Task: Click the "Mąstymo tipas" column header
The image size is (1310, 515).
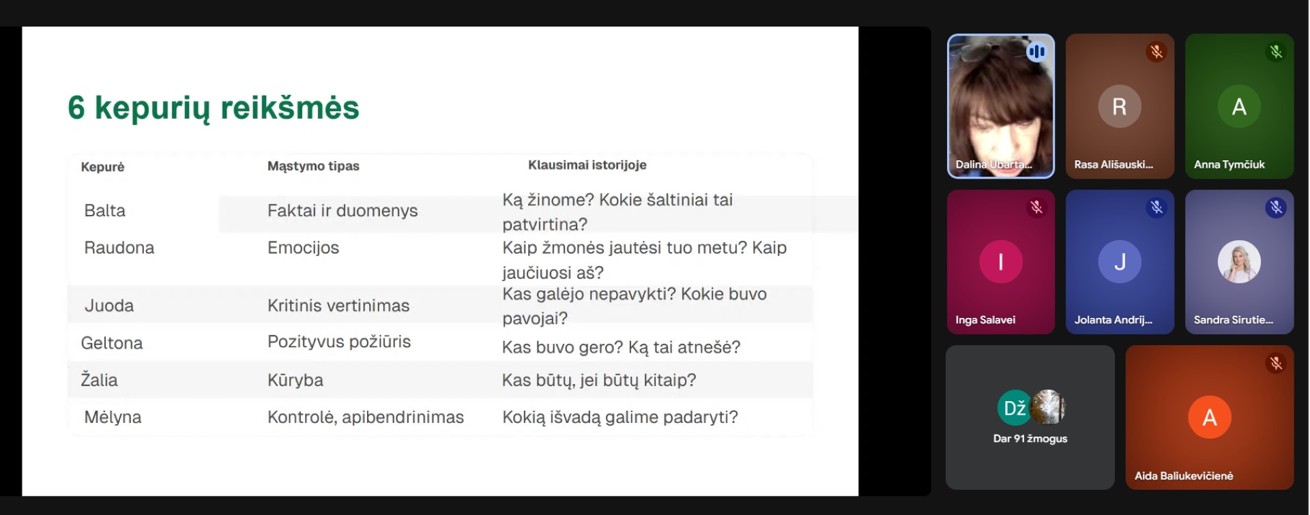Action: 313,166
